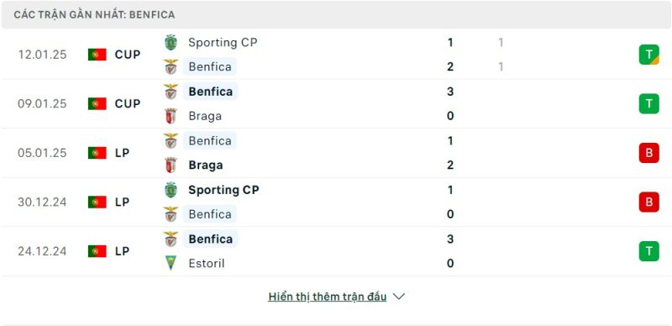This screenshot has width=672, height=326.
Task: Expand matches with chevron below list
Action: point(398,297)
